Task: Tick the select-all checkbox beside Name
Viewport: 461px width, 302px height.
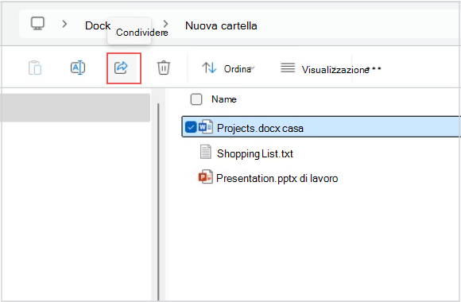Action: pyautogui.click(x=196, y=99)
